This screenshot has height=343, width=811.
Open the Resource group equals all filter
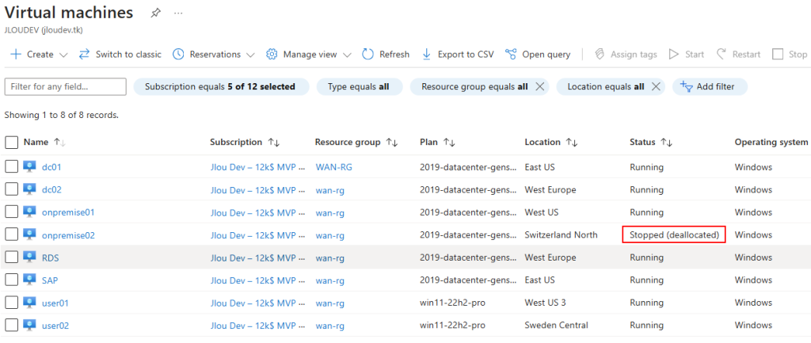point(474,87)
